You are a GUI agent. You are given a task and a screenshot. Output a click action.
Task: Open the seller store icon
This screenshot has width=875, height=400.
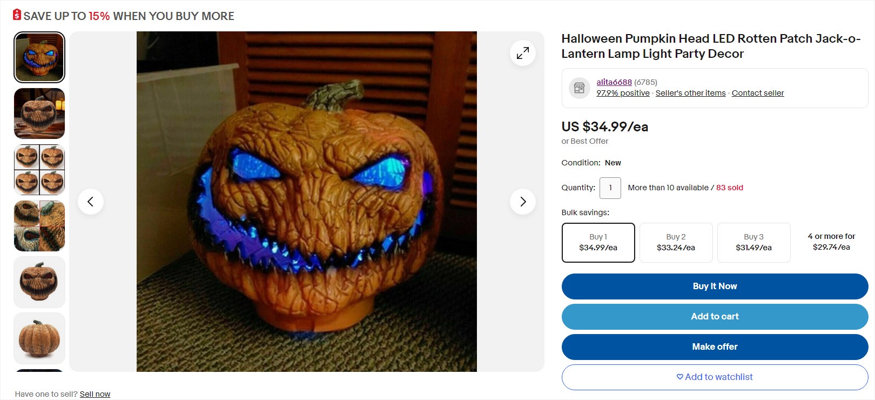click(580, 88)
